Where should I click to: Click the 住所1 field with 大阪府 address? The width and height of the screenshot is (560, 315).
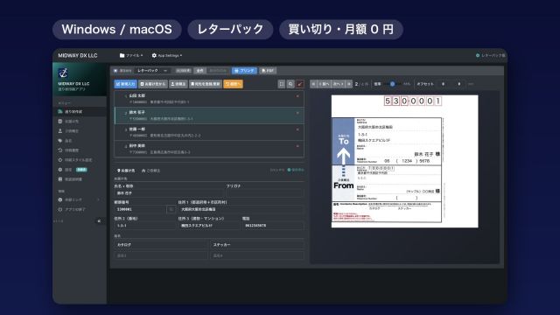241,209
